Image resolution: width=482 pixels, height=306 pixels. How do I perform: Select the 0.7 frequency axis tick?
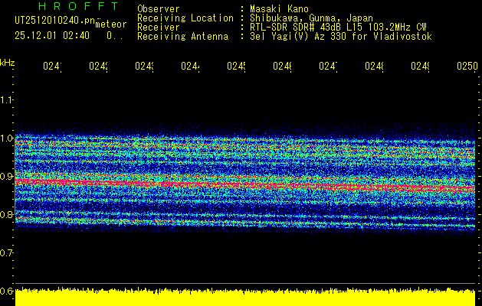point(7,252)
